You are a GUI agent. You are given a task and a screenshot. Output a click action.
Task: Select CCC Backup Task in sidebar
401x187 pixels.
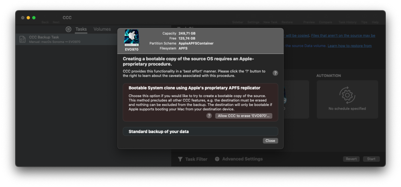pos(67,39)
